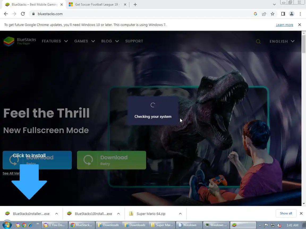Open options for BlueStacksInstaller exe download

(x=57, y=214)
